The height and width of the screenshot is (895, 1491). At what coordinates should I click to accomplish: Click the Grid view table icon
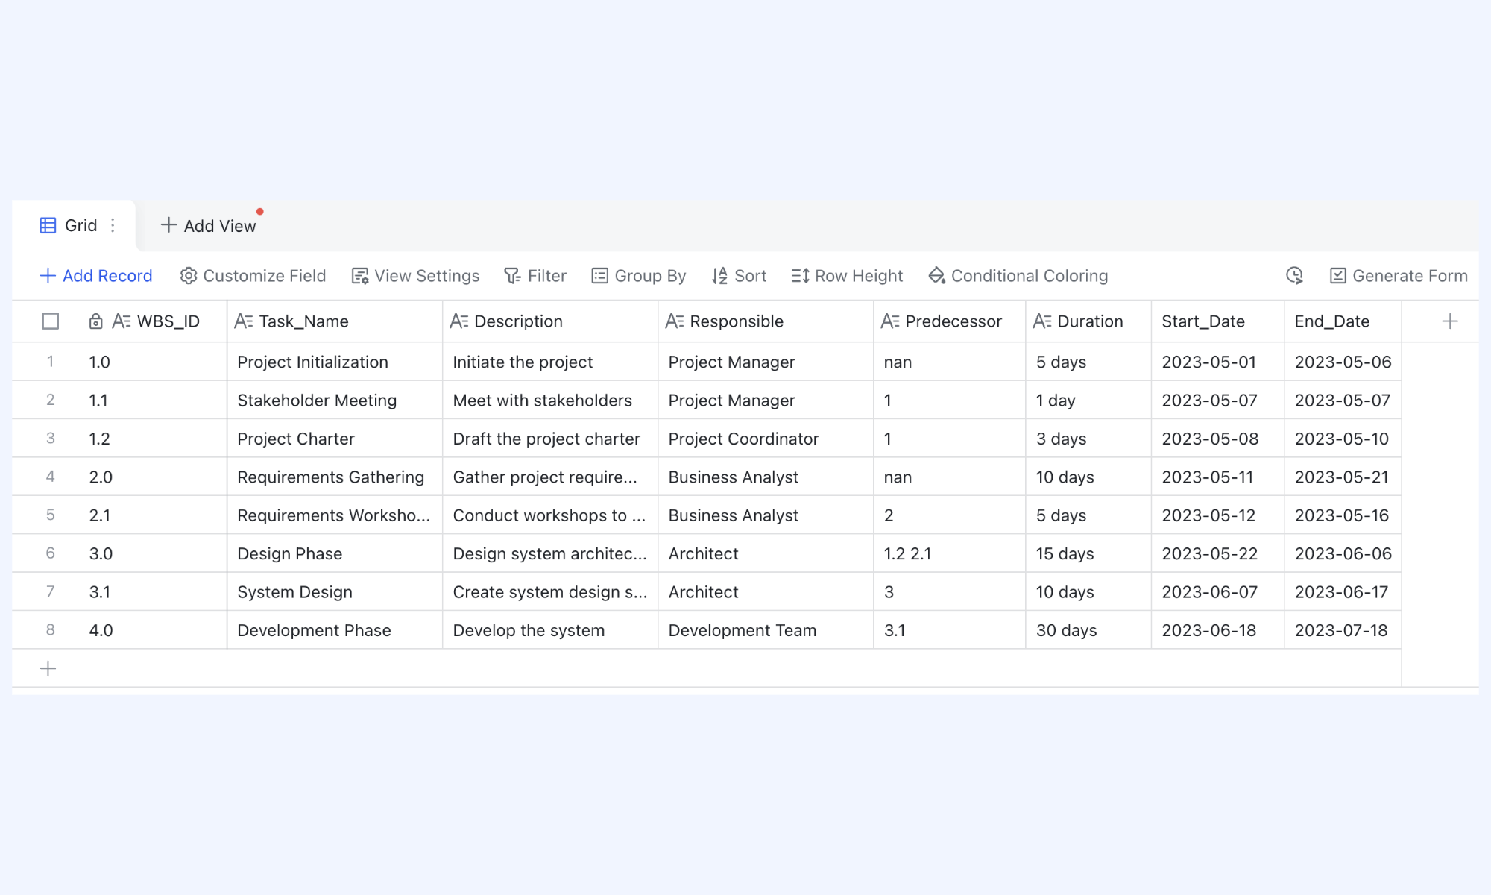(x=48, y=225)
